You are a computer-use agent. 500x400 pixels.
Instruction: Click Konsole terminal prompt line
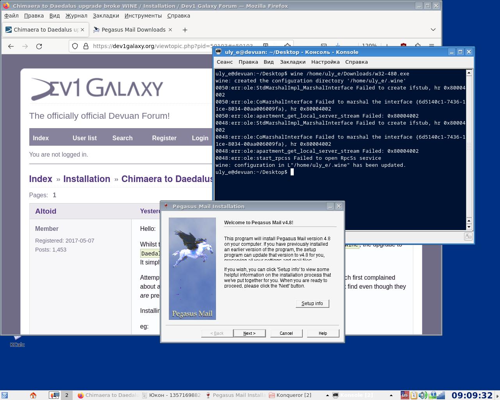[x=254, y=172]
